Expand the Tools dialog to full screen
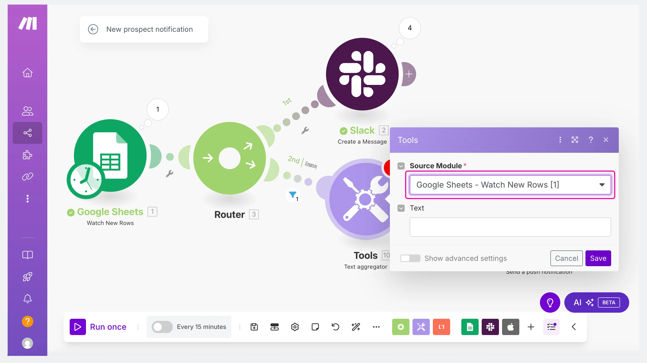Image resolution: width=647 pixels, height=363 pixels. (575, 140)
